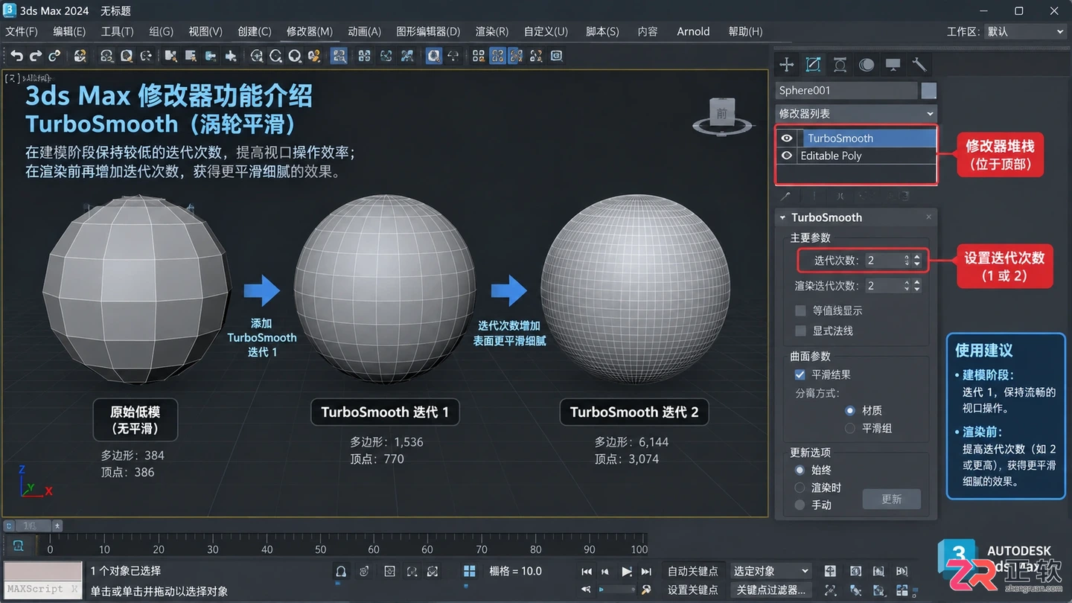Select the 手动 update option
Image resolution: width=1072 pixels, height=603 pixels.
800,505
